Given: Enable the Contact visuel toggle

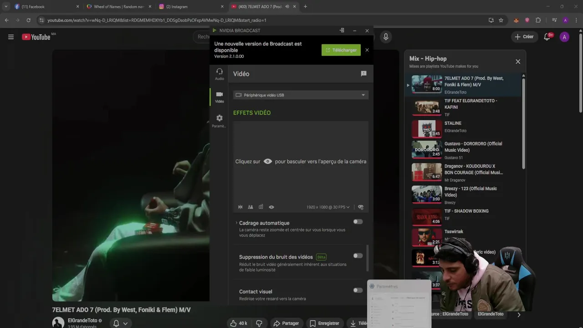Looking at the screenshot, I should 358,290.
